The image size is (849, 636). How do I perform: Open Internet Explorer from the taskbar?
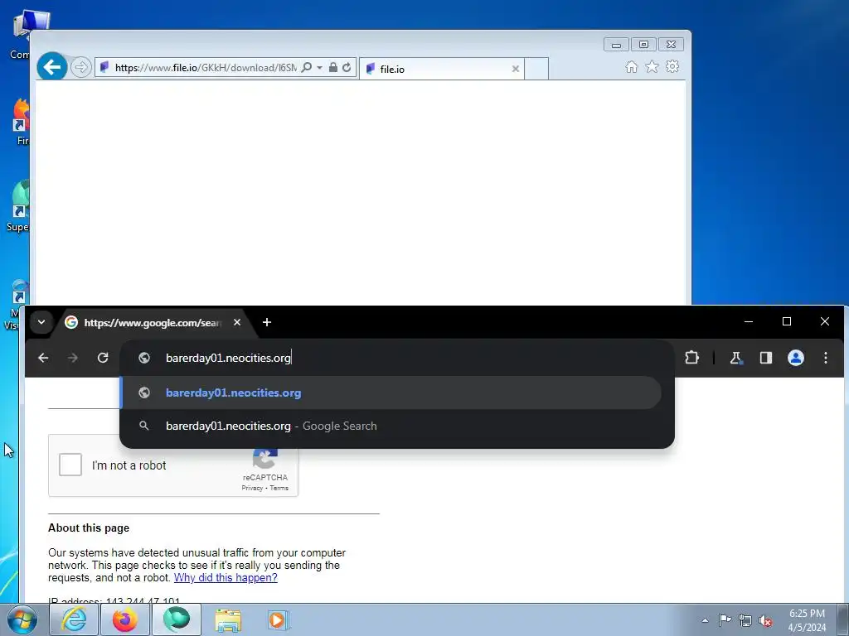point(74,619)
